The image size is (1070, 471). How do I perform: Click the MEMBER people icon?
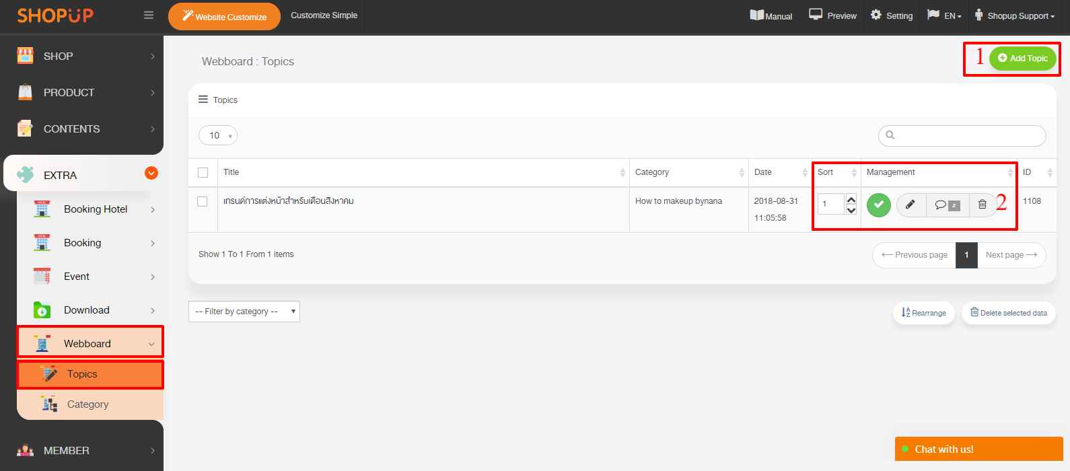click(x=25, y=451)
